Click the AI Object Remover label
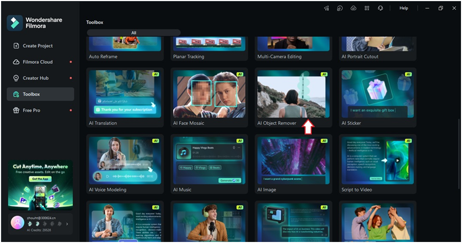This screenshot has height=243, width=462. coord(276,123)
